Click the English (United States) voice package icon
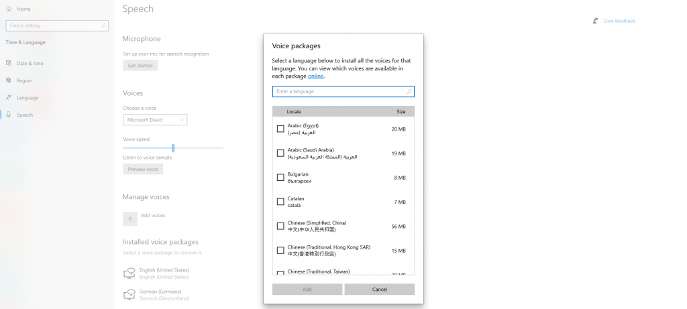Screen dimensions: 687x309 click(129, 273)
